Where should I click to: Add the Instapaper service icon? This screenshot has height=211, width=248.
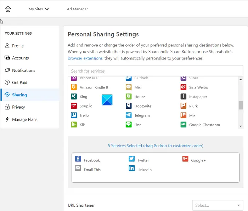[184, 96]
